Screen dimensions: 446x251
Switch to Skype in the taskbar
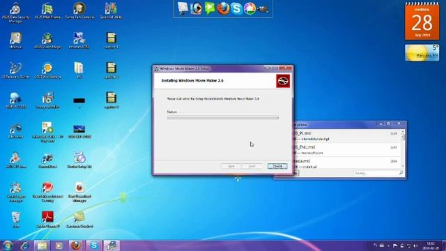(x=94, y=245)
